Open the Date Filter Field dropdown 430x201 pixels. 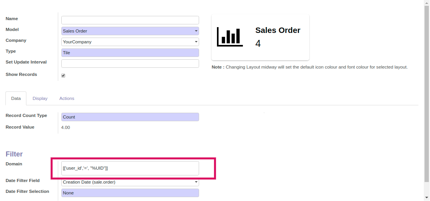click(x=130, y=182)
